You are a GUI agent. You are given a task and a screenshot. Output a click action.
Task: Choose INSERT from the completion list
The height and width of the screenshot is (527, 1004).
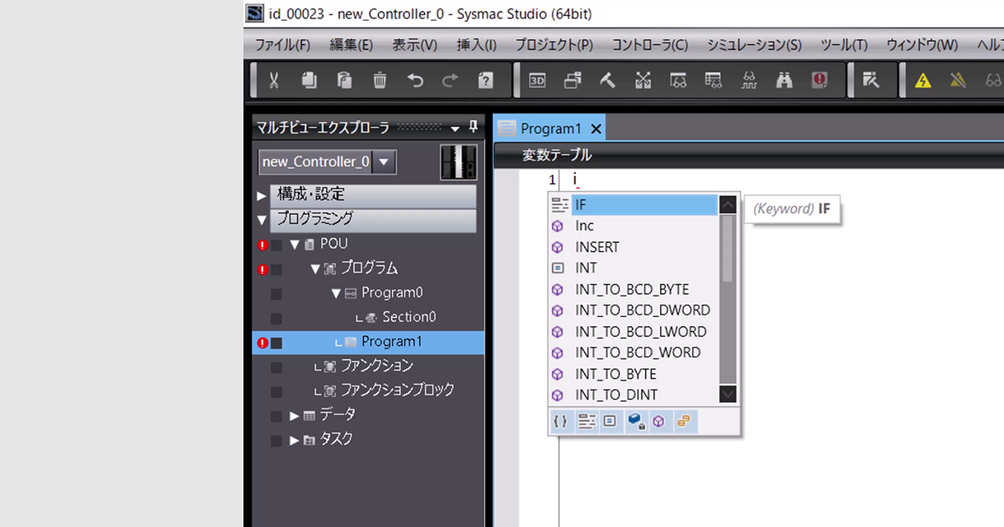pos(633,248)
